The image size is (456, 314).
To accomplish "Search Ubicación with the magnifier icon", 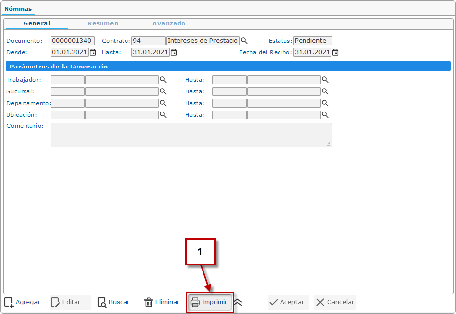I will click(x=163, y=115).
